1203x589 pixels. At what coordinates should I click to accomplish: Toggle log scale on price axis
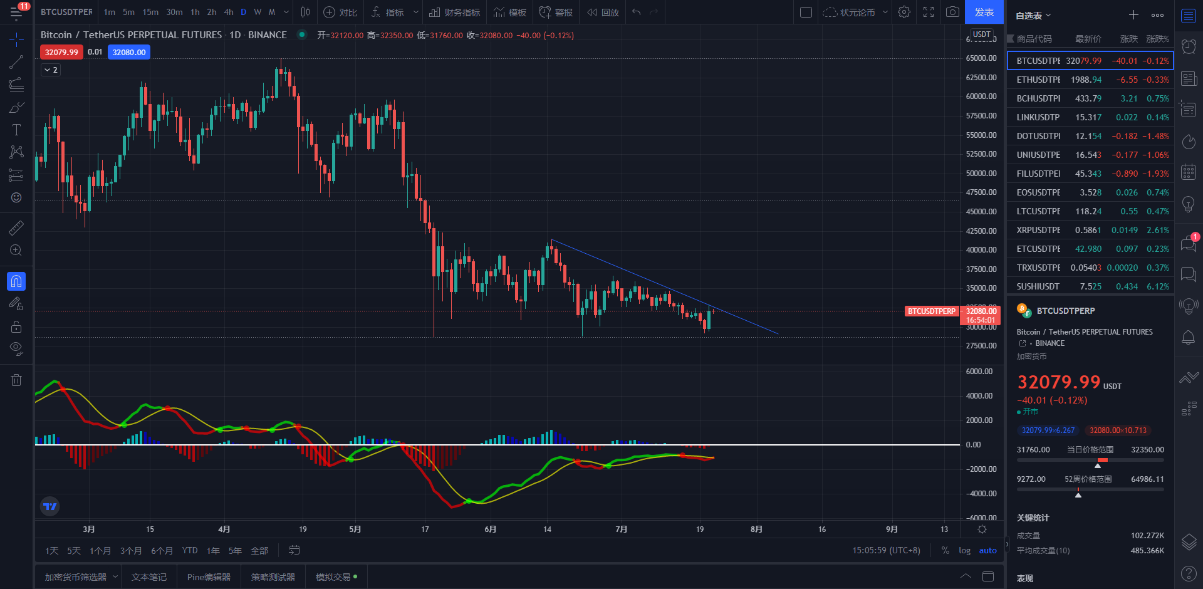click(x=964, y=550)
